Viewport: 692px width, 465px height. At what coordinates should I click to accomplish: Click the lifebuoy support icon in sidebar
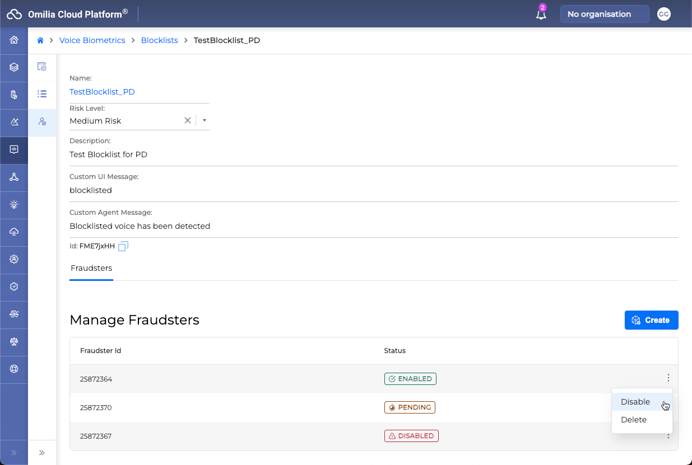click(x=14, y=369)
